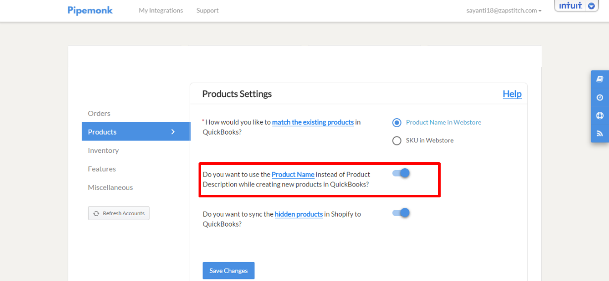Open the clock icon in the right sidebar
This screenshot has height=281, width=609.
tap(600, 97)
